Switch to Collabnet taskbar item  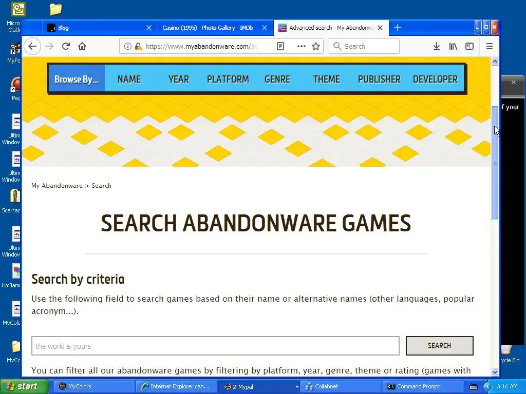[x=341, y=386]
